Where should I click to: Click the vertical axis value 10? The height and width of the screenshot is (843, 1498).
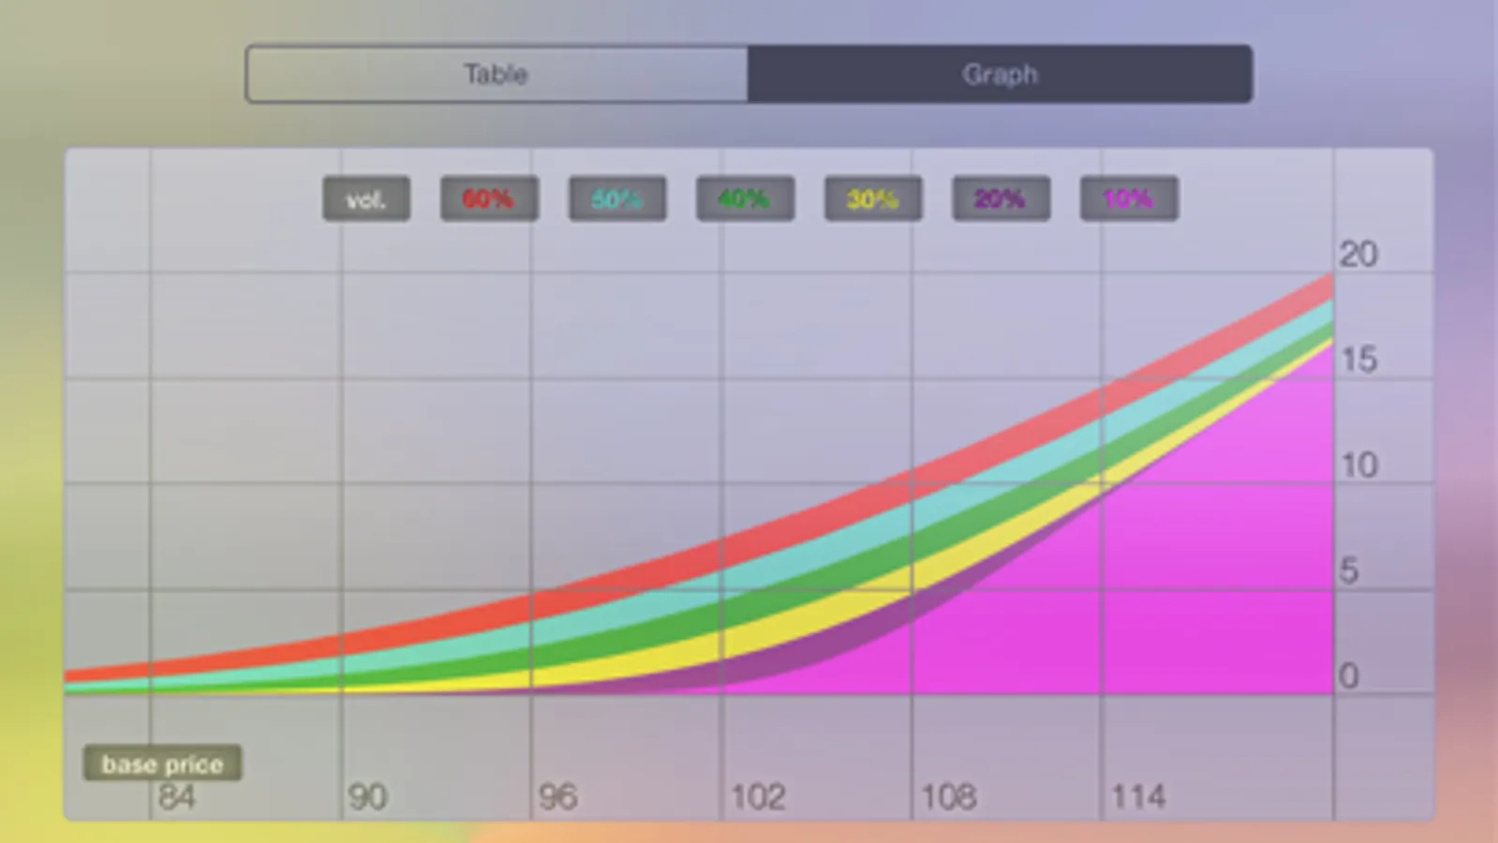(1358, 466)
